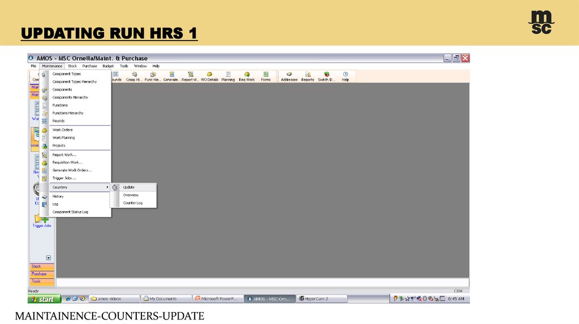Open Generate Work Orders... from the menu

(75, 170)
